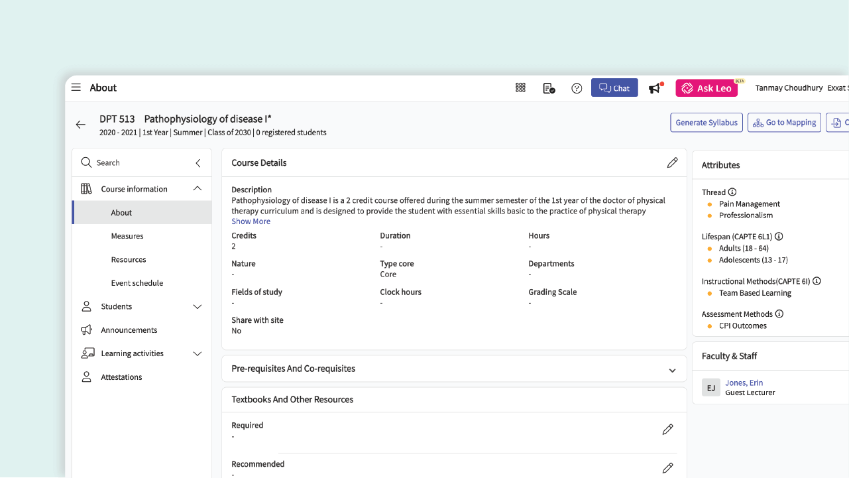Expand the Students section chevron
Screen dimensions: 849x478
pos(198,307)
